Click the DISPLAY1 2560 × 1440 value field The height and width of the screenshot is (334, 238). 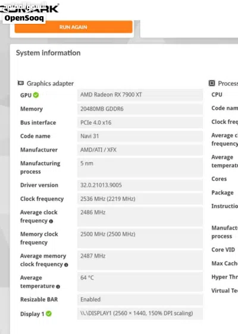[140, 313]
